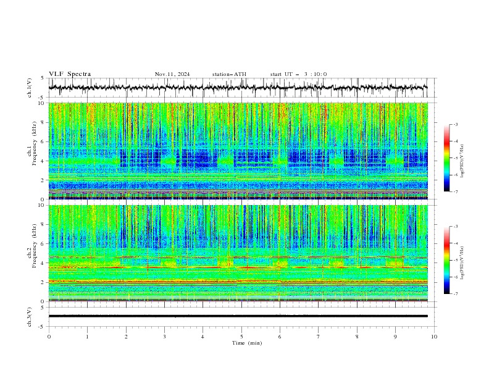
Task: Click the "1" tick on the time axis
Action: (87, 337)
